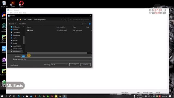This screenshot has width=174, height=98.
Task: Open Microsoft Store from the taskbar
Action: point(27,96)
